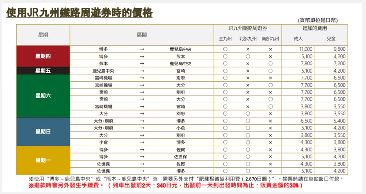
Task: Click 南部九州 circle mark in 熊本→鹿兒島中央 row
Action: pos(270,64)
